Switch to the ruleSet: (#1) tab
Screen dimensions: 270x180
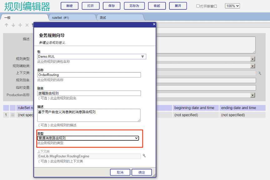(72, 17)
